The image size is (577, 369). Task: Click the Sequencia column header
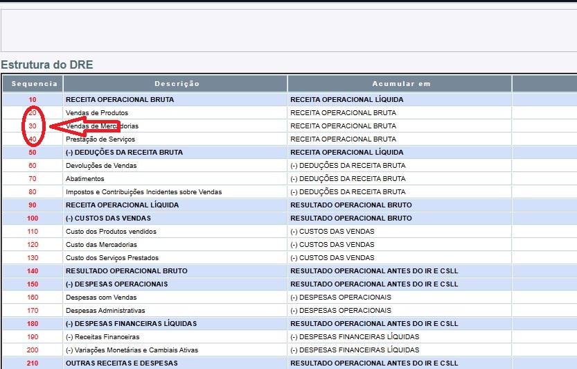(x=33, y=84)
